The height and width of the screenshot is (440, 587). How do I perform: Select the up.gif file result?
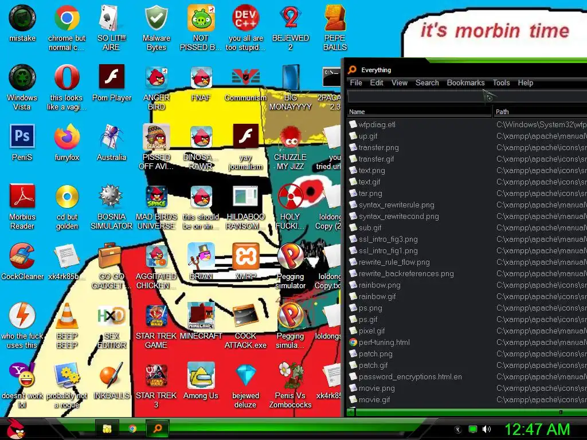[x=467, y=136]
